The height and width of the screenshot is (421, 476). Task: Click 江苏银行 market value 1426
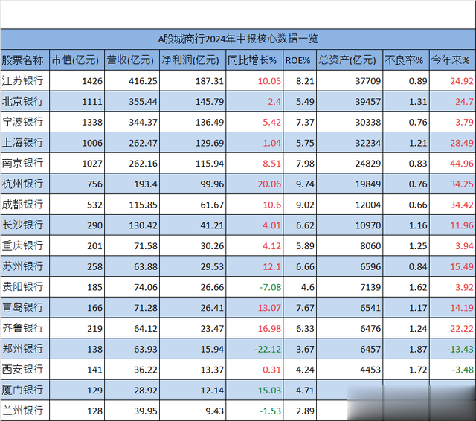pos(92,81)
